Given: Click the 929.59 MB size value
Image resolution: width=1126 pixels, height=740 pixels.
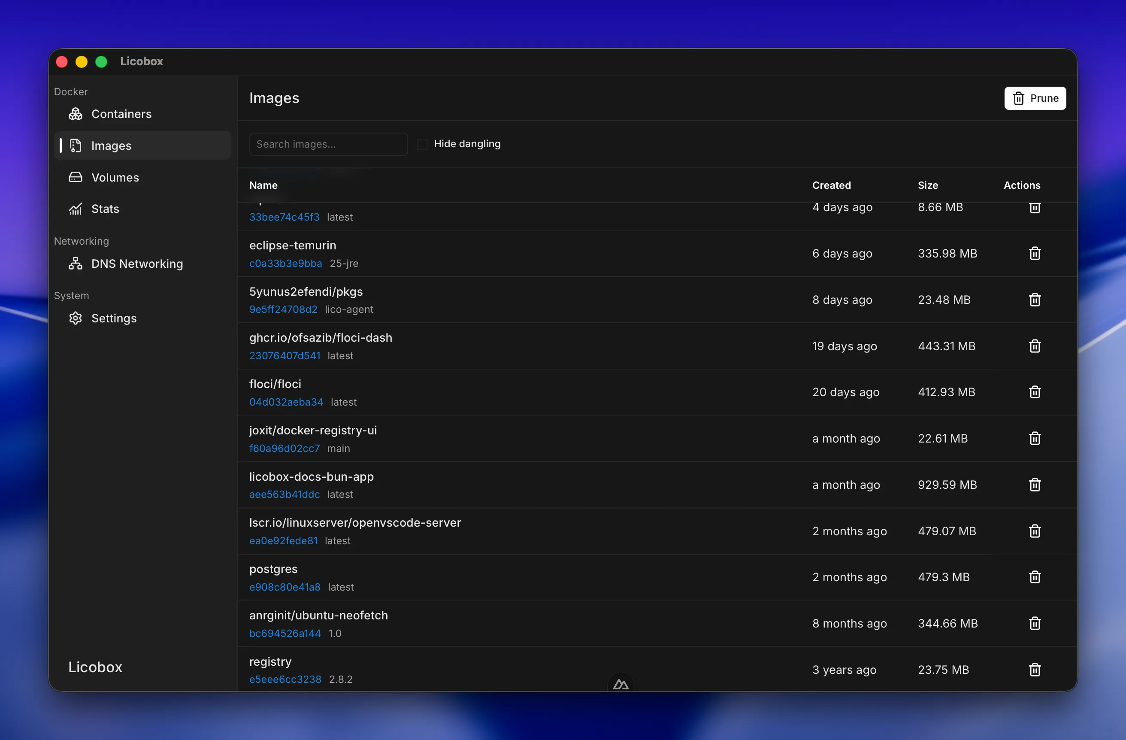Looking at the screenshot, I should 947,485.
